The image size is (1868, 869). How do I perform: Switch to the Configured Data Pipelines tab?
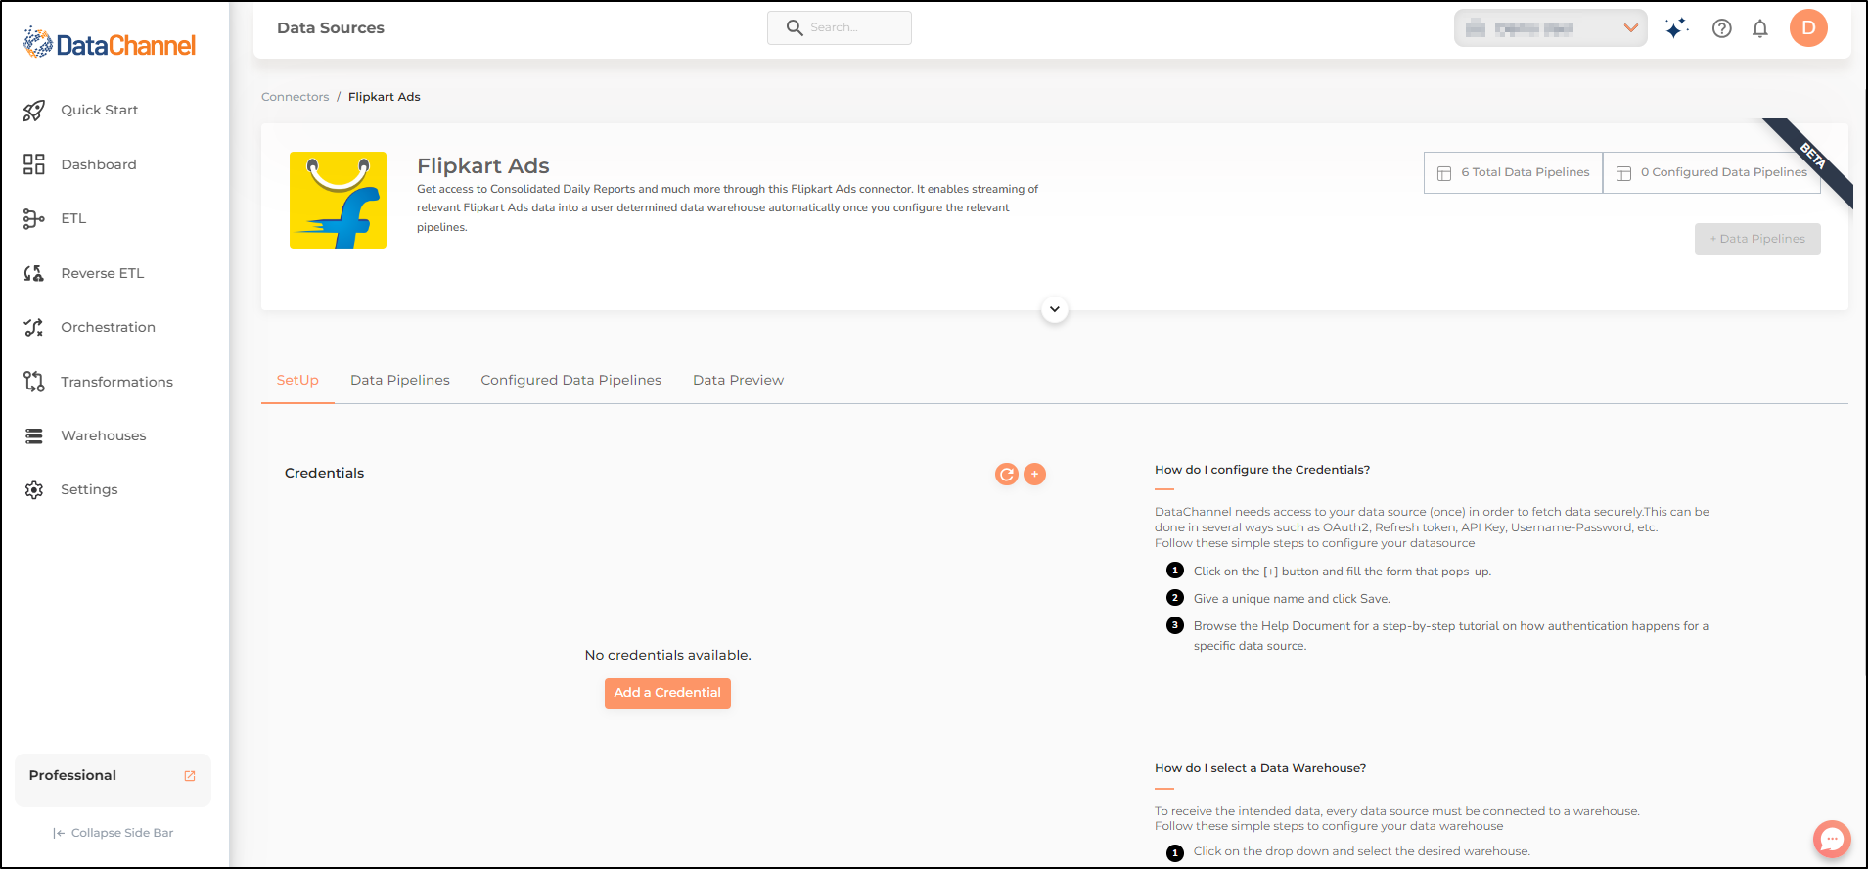[x=570, y=381]
